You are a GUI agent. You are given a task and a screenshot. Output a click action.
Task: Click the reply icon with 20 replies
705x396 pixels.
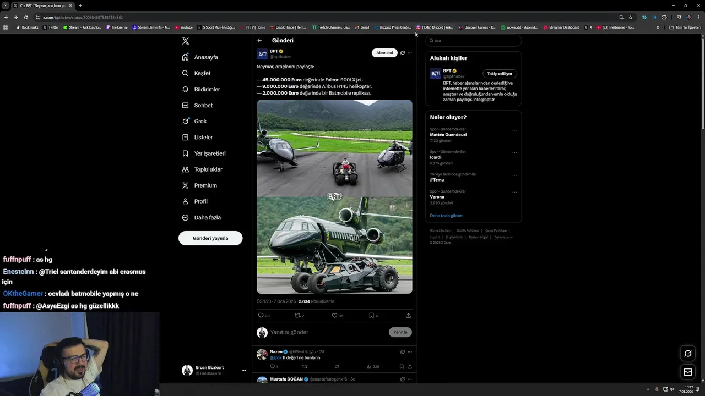[261, 316]
